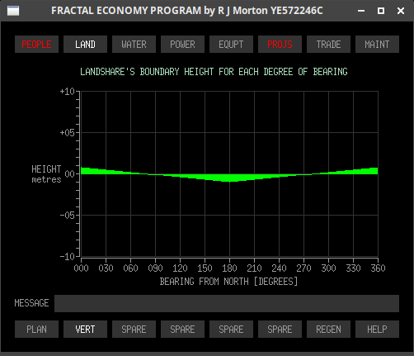Minimize the Fractal Economy Program window

click(361, 11)
